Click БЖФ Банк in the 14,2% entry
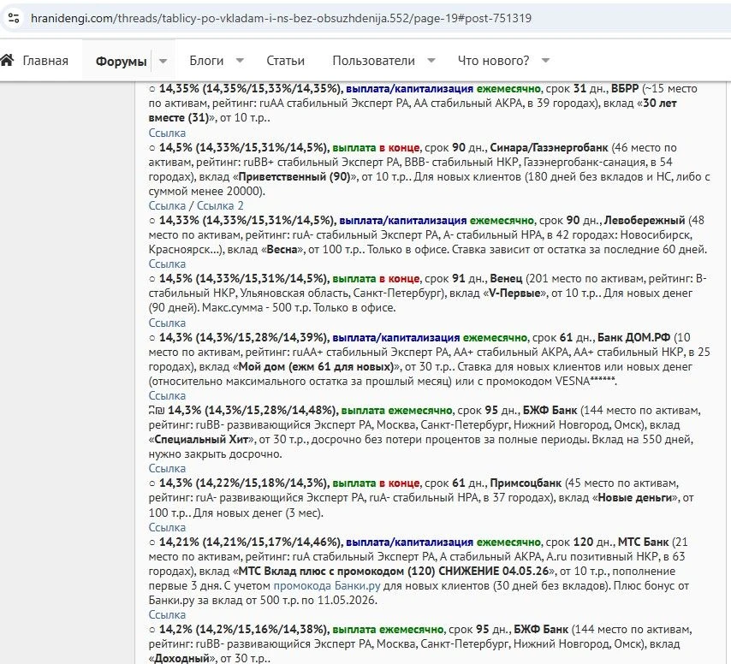731x664 pixels. [541, 630]
